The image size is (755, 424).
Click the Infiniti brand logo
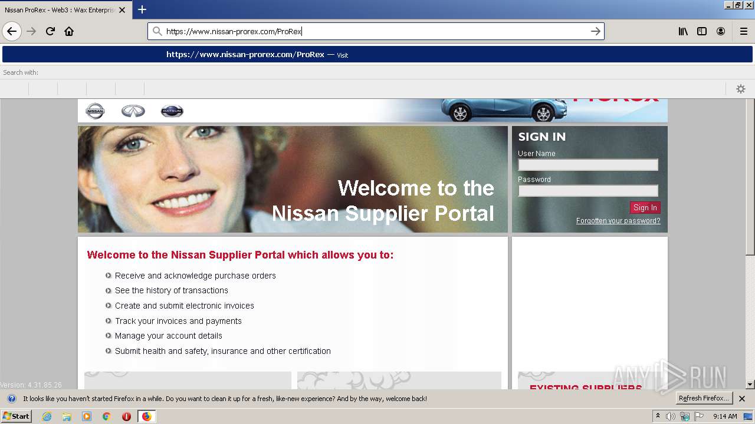(133, 111)
